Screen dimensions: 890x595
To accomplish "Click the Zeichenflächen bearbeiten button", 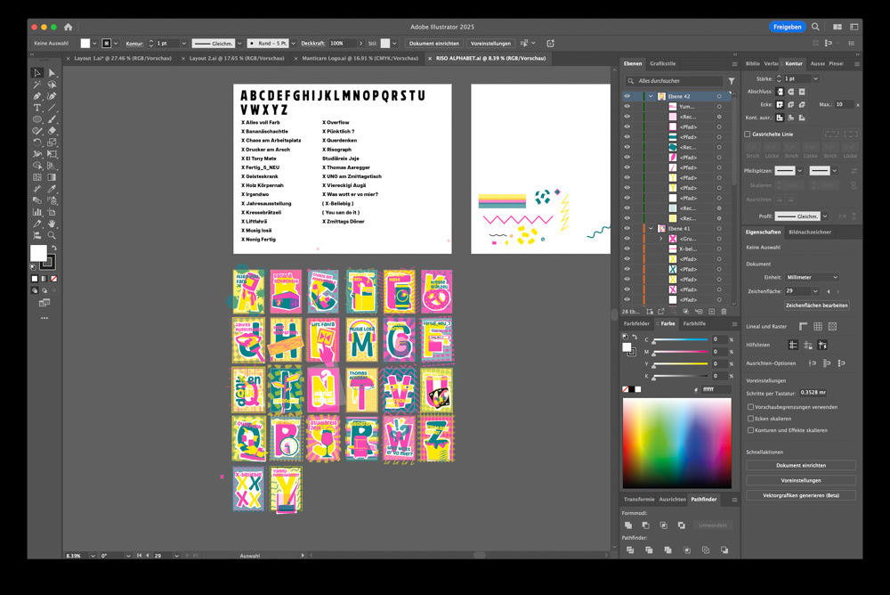I will point(816,305).
